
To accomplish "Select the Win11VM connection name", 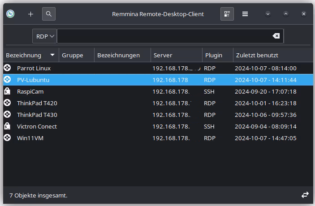I will (x=30, y=138).
